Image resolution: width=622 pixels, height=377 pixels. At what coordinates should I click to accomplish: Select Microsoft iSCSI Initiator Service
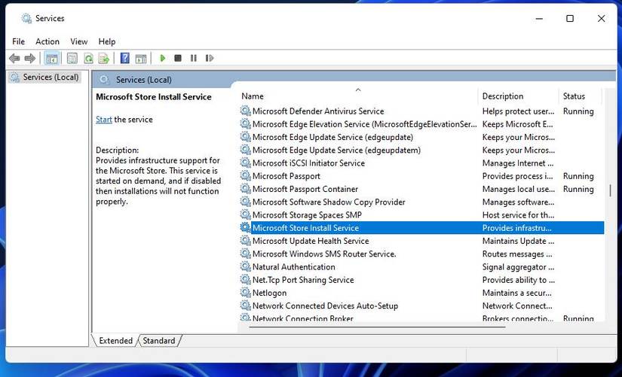pyautogui.click(x=308, y=163)
